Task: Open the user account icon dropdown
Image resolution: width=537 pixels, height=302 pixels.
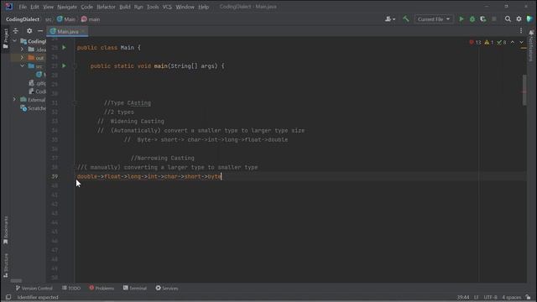Action: point(389,19)
